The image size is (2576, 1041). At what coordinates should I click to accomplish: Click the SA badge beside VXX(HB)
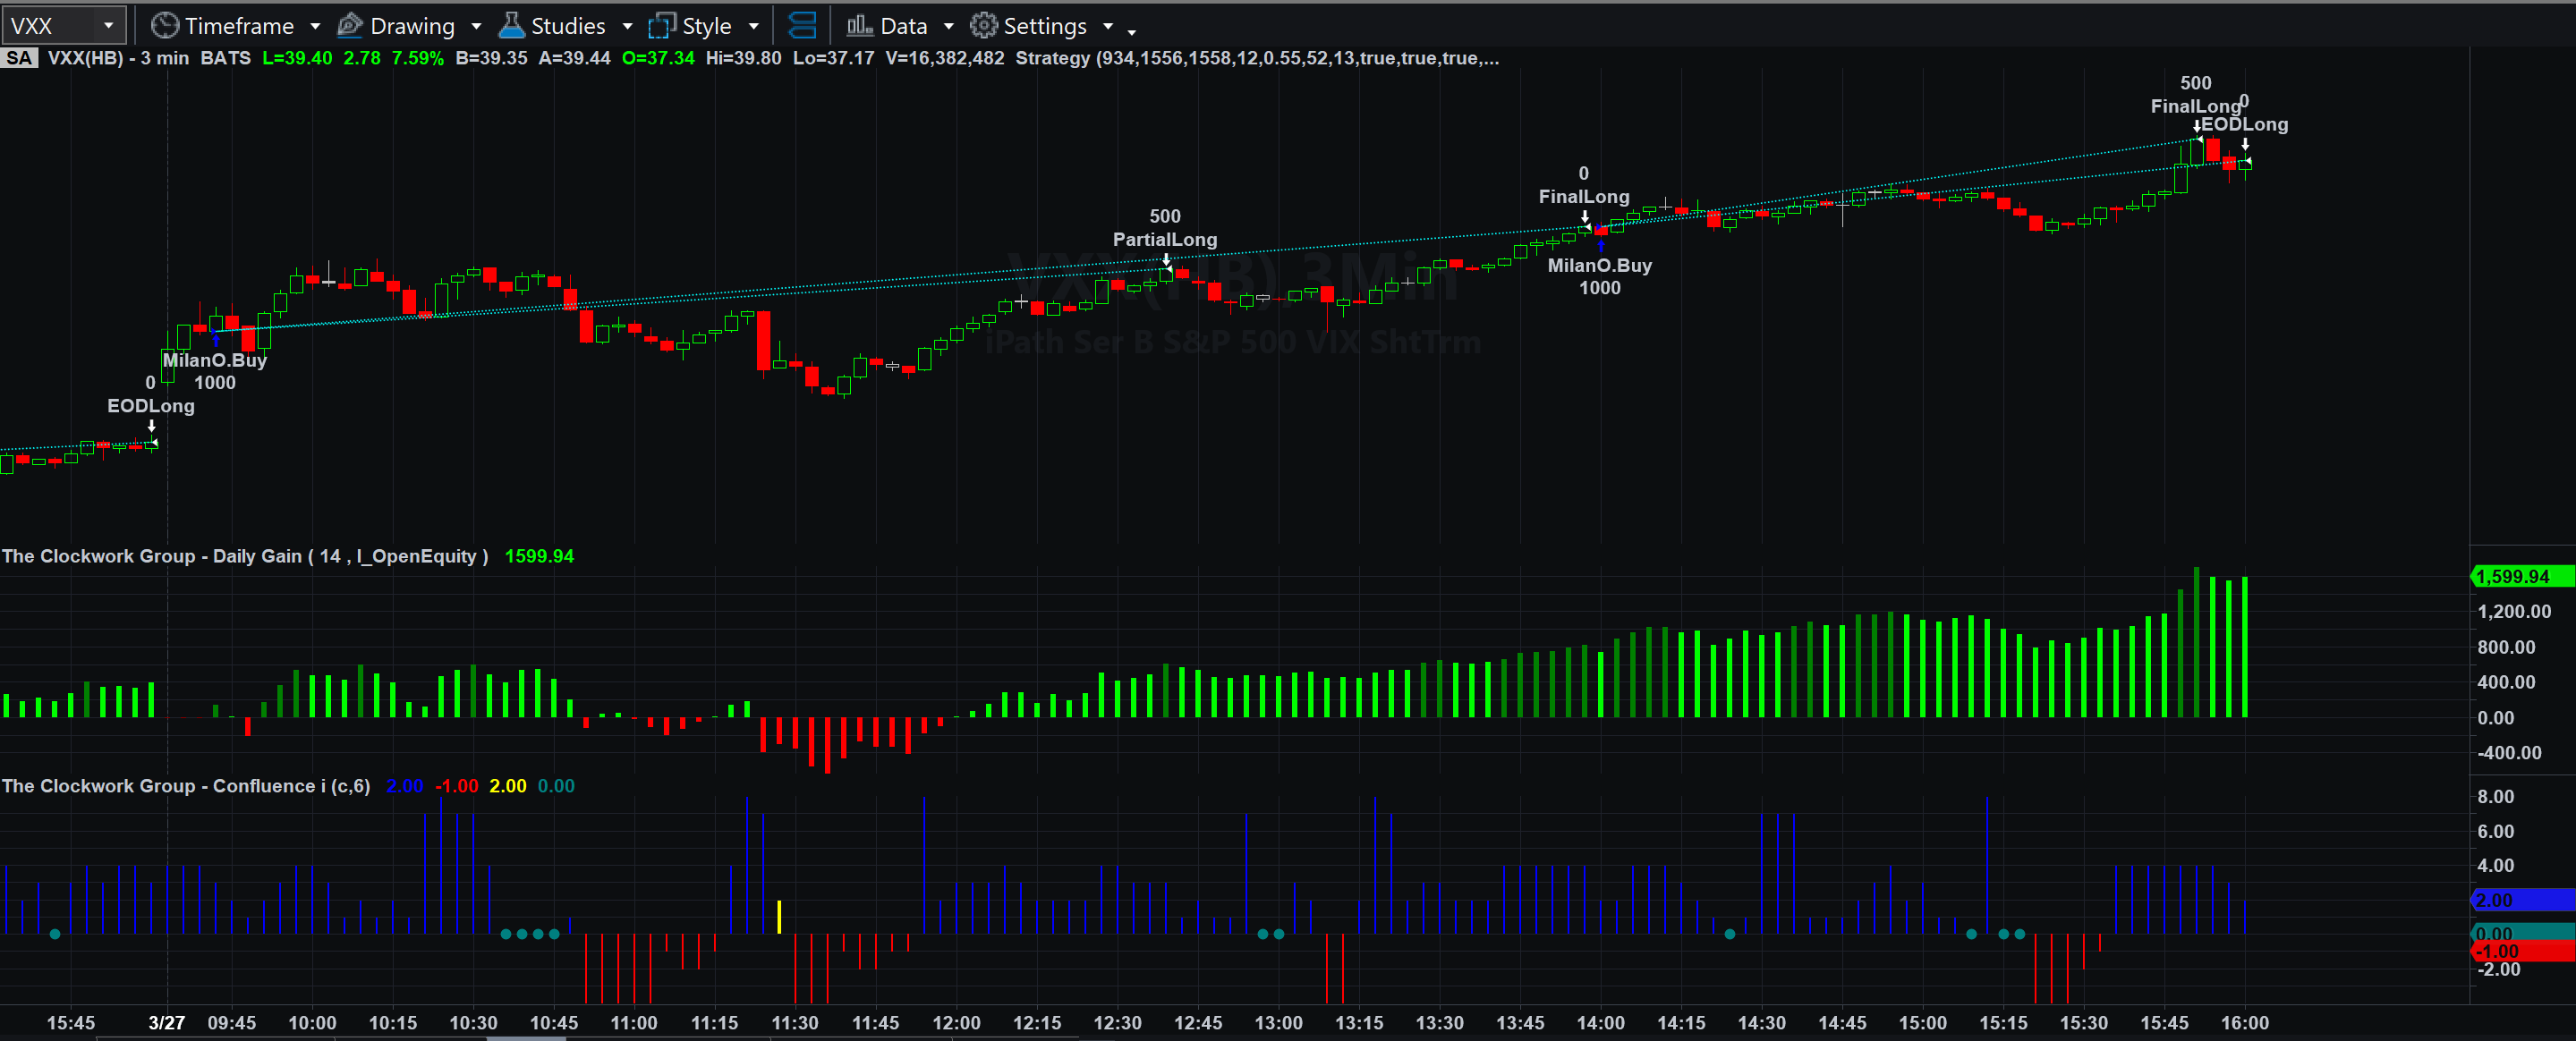click(x=19, y=58)
